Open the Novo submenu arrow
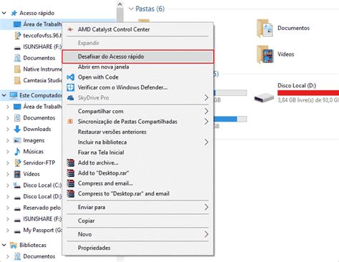Viewport: 339px width, 262px height. tap(206, 234)
